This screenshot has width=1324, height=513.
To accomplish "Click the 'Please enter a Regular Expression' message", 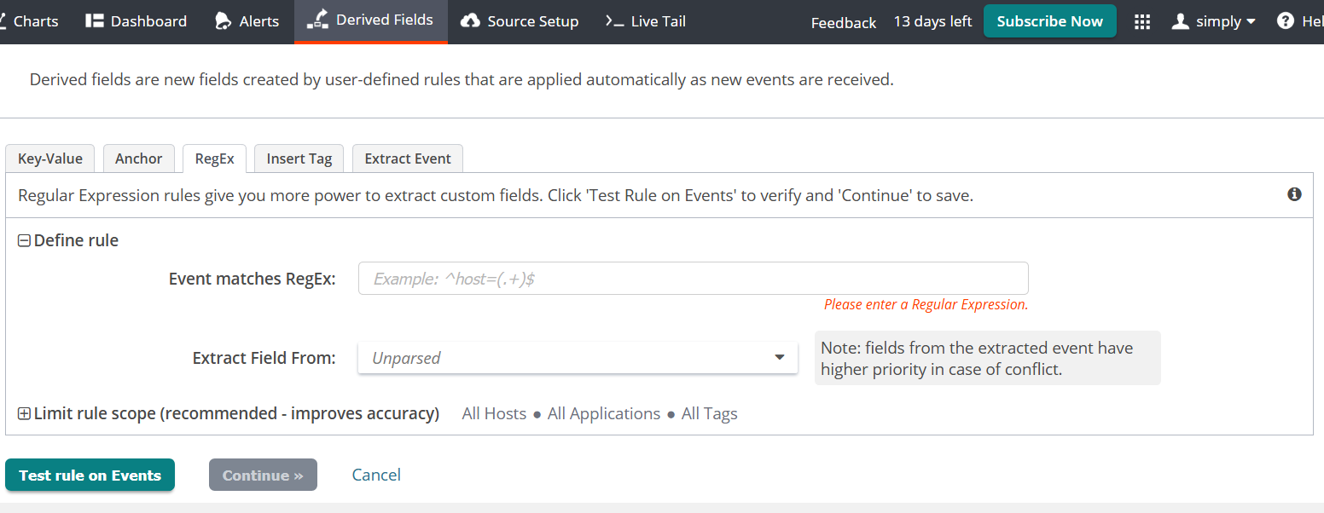I will point(926,304).
